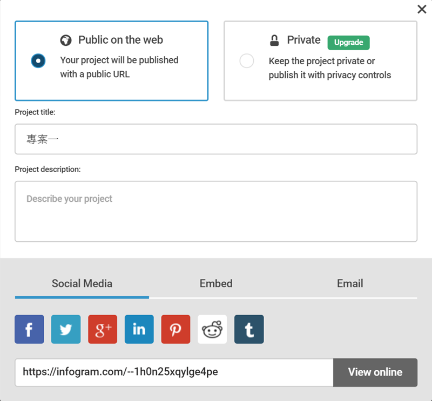Open the Email tab
Screen dimensions: 432x401
(350, 284)
